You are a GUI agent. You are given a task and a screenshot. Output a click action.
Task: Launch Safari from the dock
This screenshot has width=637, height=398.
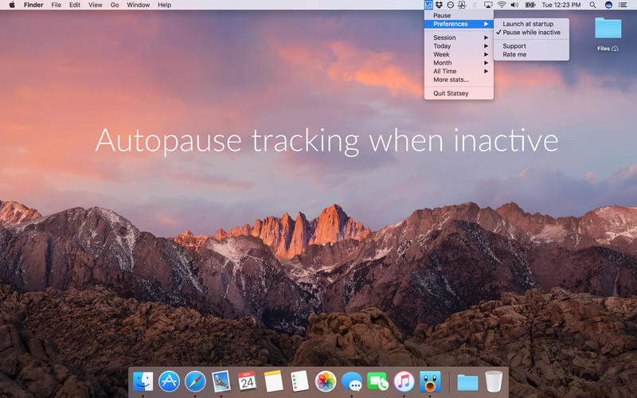195,382
